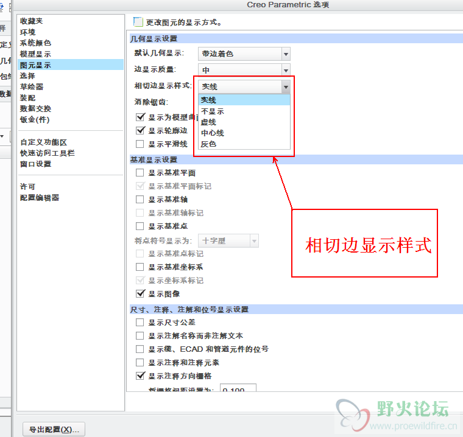Screen dimensions: 463x437
Task: Choose 灰色 in tangent edge list
Action: point(244,144)
